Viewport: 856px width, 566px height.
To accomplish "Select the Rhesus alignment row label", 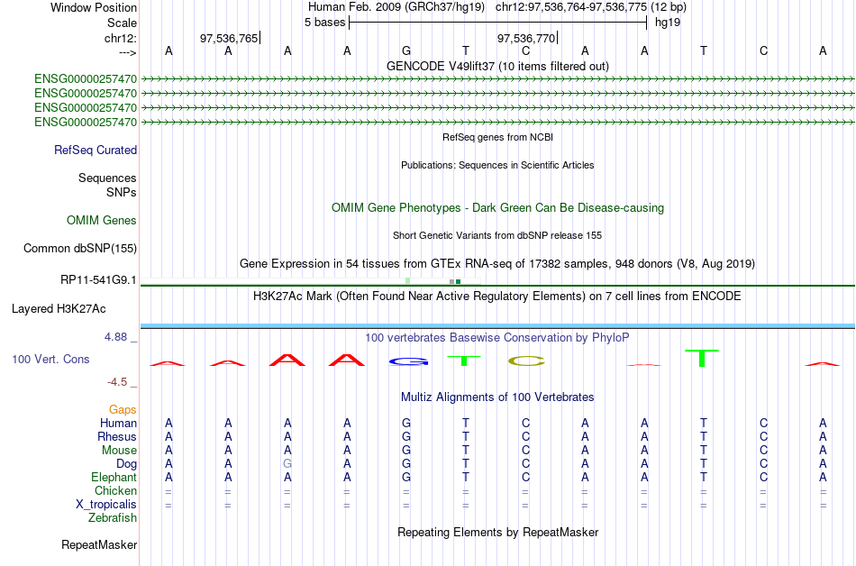I will click(117, 437).
